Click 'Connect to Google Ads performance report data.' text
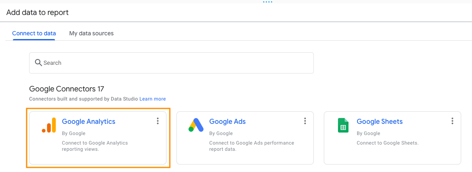 click(252, 146)
